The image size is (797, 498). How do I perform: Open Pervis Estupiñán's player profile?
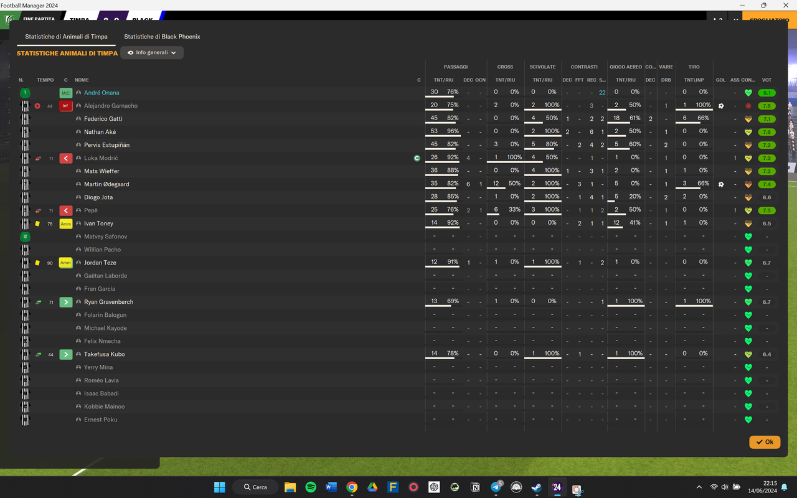[x=106, y=145]
